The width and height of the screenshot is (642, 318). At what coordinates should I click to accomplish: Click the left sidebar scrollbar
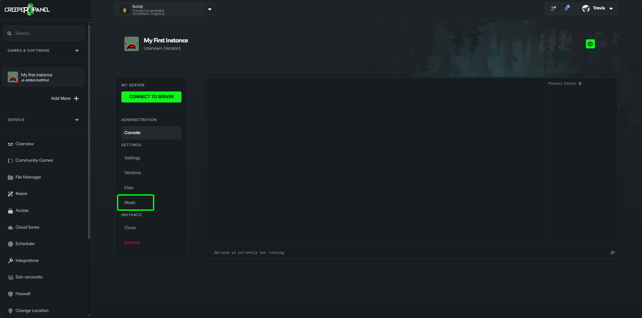pyautogui.click(x=89, y=131)
